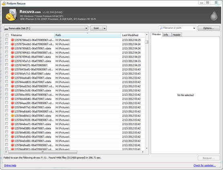
Task: Click the magnifier icon in the filename search box
Action: (161, 28)
